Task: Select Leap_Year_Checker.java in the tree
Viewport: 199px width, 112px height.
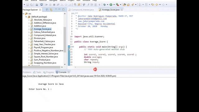Action: click(x=44, y=44)
